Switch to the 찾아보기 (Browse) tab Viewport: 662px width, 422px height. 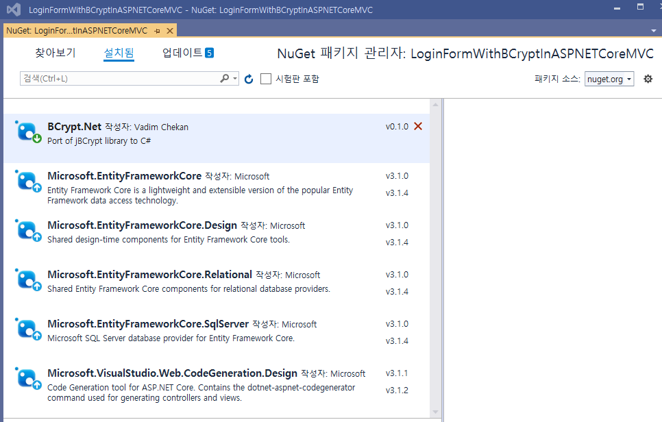click(56, 53)
